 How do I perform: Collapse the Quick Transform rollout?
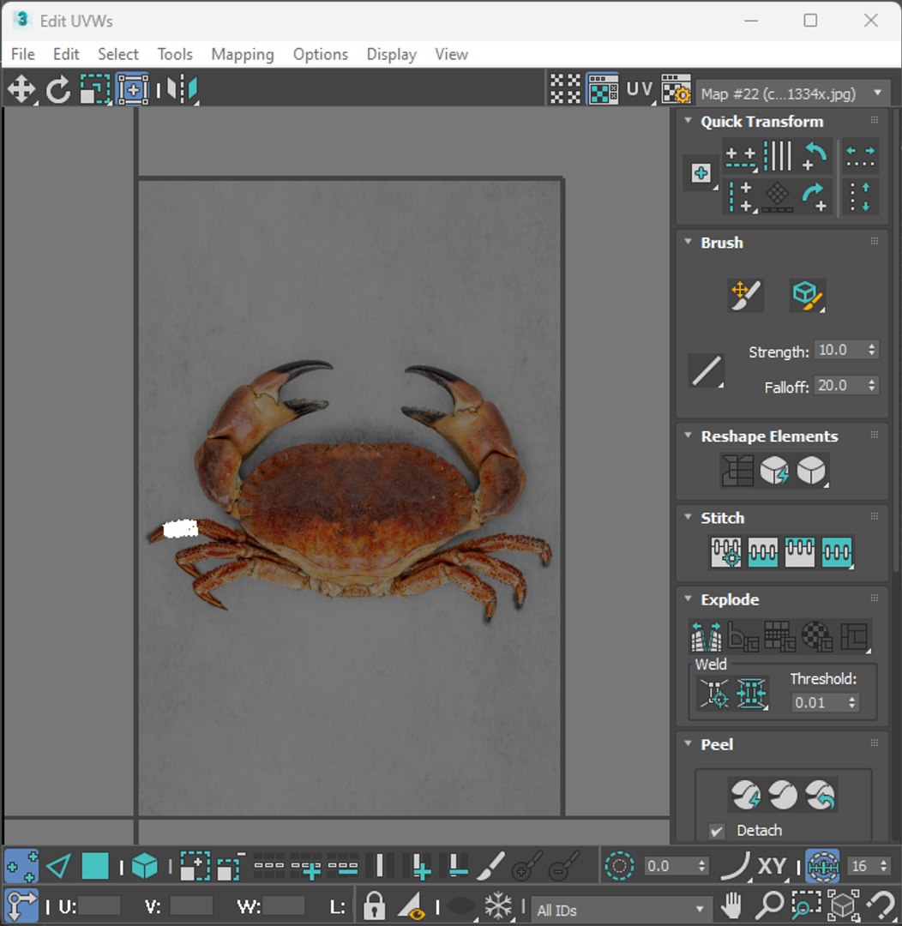[x=688, y=120]
